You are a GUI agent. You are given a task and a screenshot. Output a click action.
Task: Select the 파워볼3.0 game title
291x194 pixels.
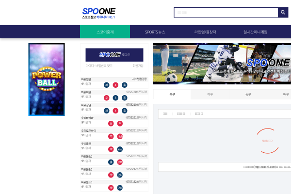87,169
